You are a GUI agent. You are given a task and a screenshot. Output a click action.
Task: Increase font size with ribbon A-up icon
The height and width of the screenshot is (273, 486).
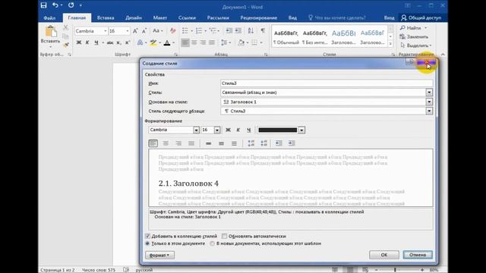(x=135, y=31)
